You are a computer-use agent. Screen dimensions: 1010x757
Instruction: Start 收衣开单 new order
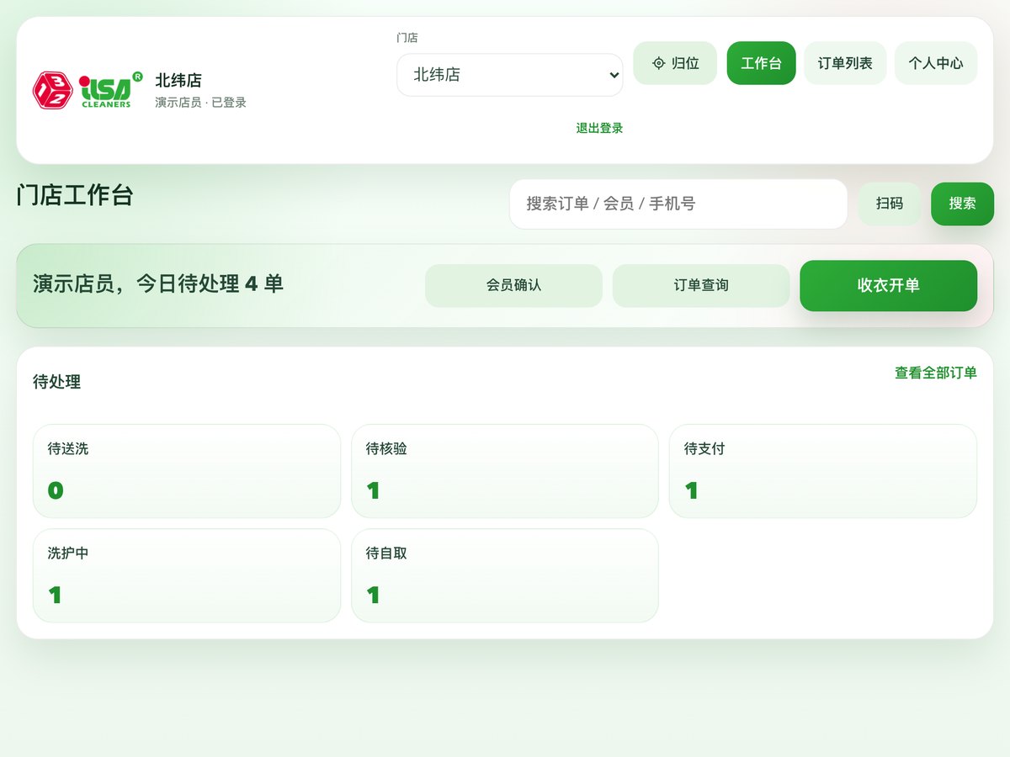coord(889,285)
